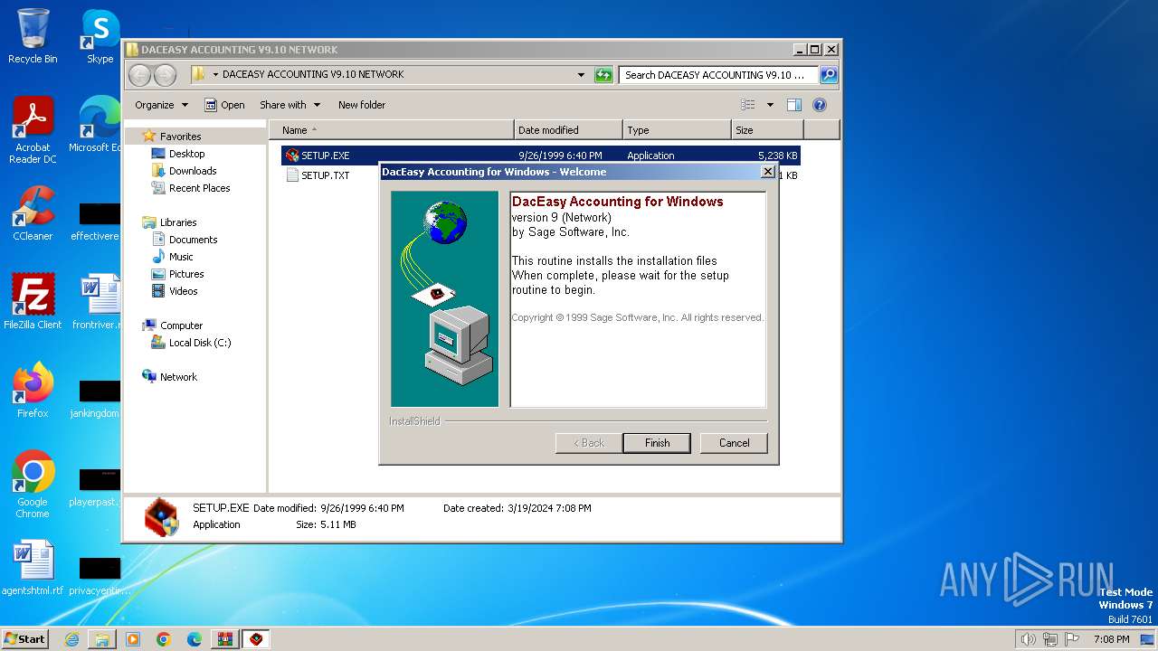Viewport: 1158px width, 651px height.
Task: Sort files by the Size column
Action: click(x=767, y=130)
